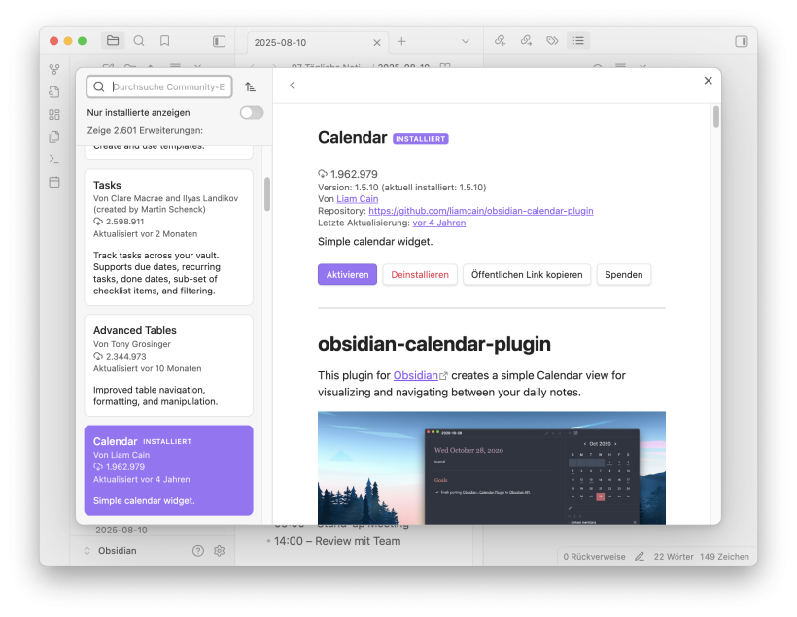Open the help question mark icon
797x617 pixels.
click(198, 550)
